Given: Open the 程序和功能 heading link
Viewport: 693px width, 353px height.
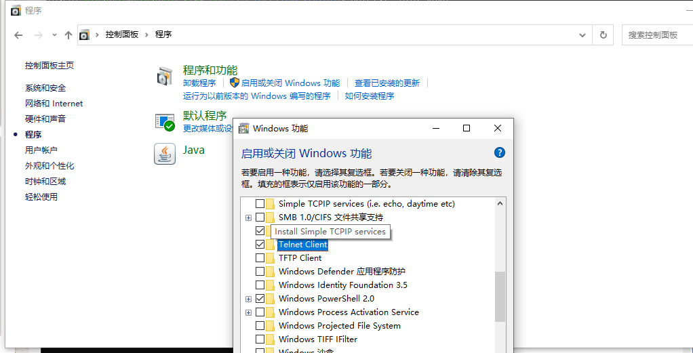Looking at the screenshot, I should 210,70.
